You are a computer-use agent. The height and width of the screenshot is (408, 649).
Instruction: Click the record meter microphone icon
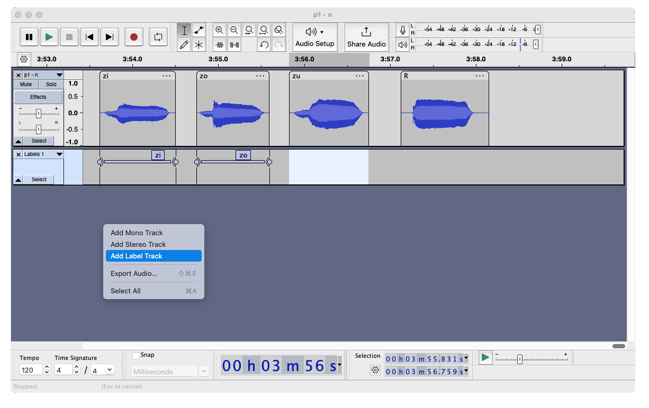click(x=403, y=30)
